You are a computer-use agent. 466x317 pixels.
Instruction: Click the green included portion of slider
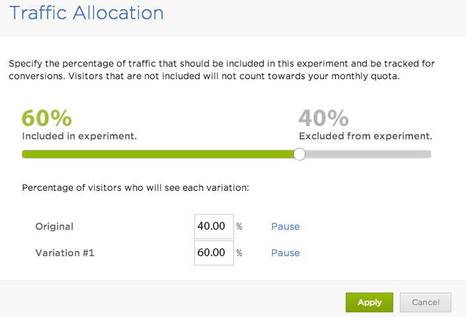pyautogui.click(x=159, y=155)
